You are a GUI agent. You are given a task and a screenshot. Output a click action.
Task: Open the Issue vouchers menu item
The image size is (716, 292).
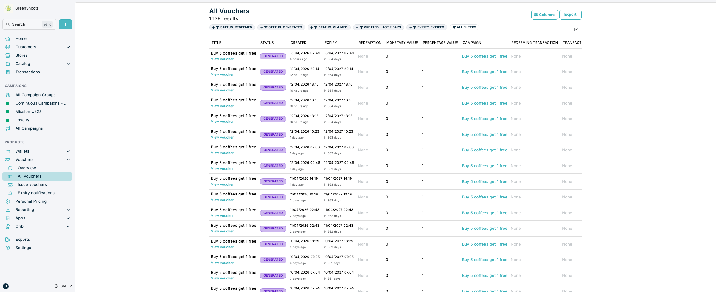point(33,184)
